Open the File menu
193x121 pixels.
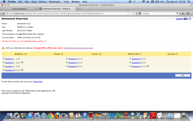tap(20, 2)
